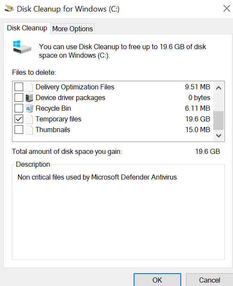Toggle the Device driver packages checkbox
The width and height of the screenshot is (233, 286).
click(x=19, y=97)
